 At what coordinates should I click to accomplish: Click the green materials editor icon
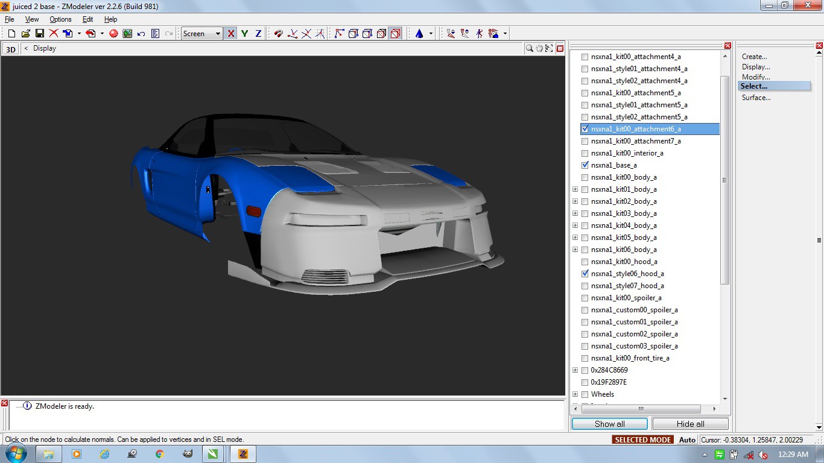click(127, 34)
